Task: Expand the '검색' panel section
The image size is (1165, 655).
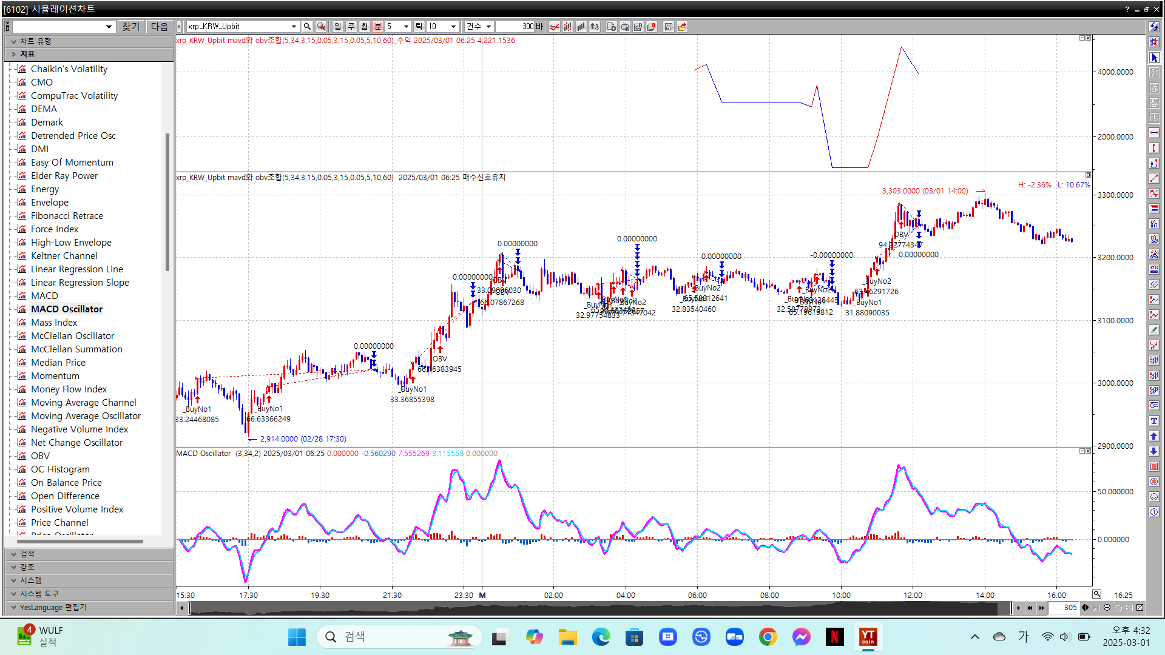Action: pyautogui.click(x=27, y=554)
